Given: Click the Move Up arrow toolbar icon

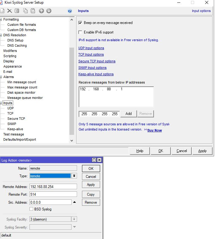Looking at the screenshot, I should [x=41, y=11].
